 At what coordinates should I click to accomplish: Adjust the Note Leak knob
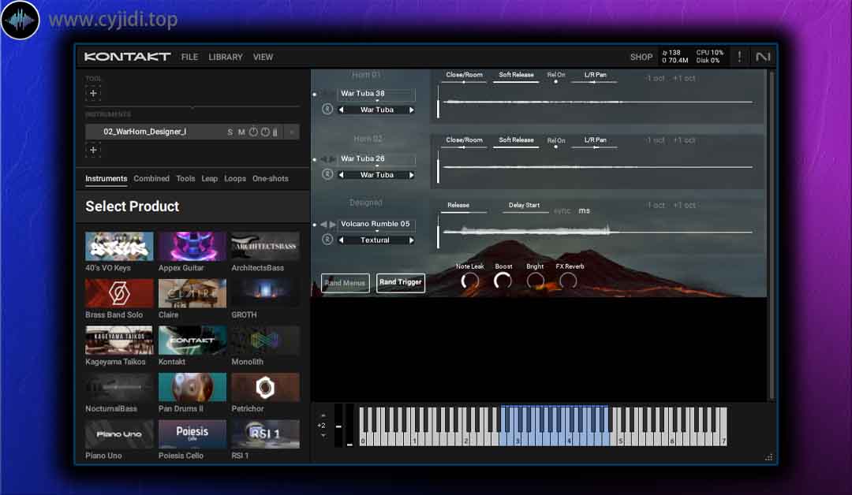(470, 281)
